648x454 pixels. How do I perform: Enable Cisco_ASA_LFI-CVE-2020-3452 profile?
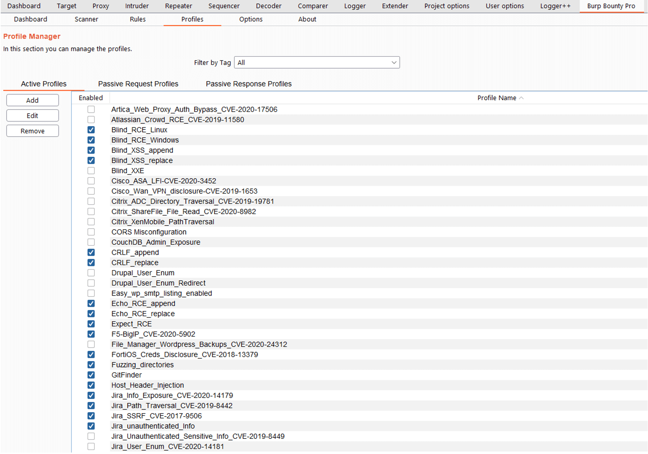(x=91, y=181)
